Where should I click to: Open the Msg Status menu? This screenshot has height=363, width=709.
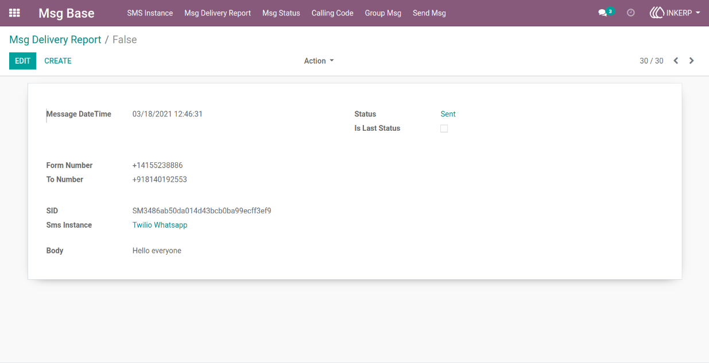[x=281, y=13]
